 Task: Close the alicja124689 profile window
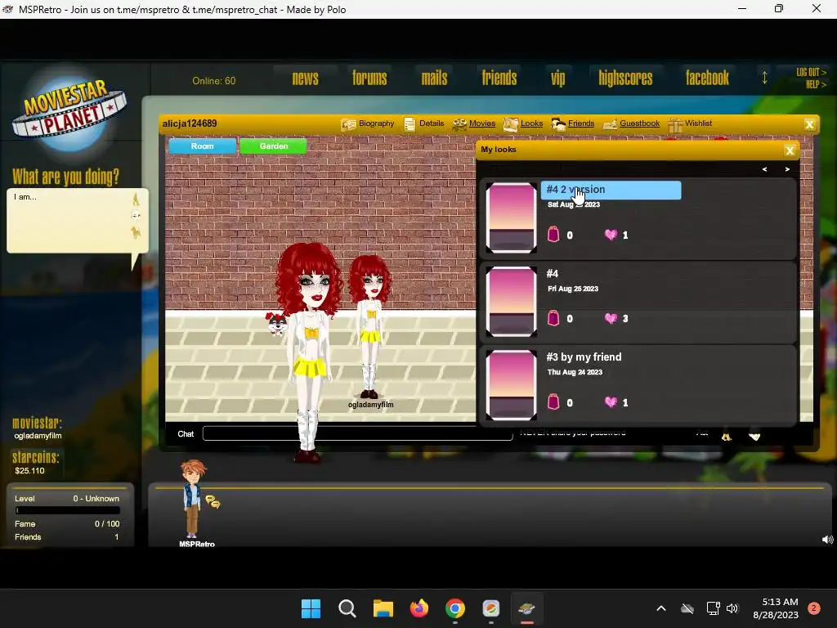click(x=809, y=124)
